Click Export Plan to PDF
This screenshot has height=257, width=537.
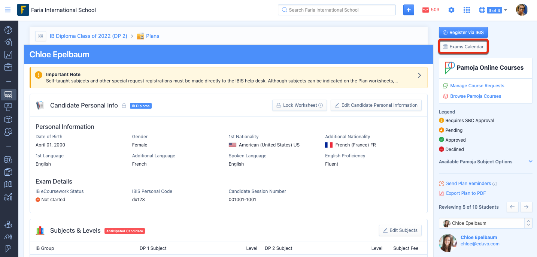pos(466,193)
